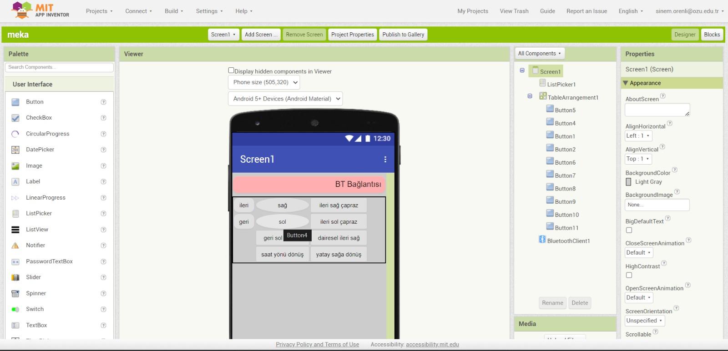The image size is (728, 351).
Task: Click the LinearProgress palette icon
Action: tap(15, 198)
